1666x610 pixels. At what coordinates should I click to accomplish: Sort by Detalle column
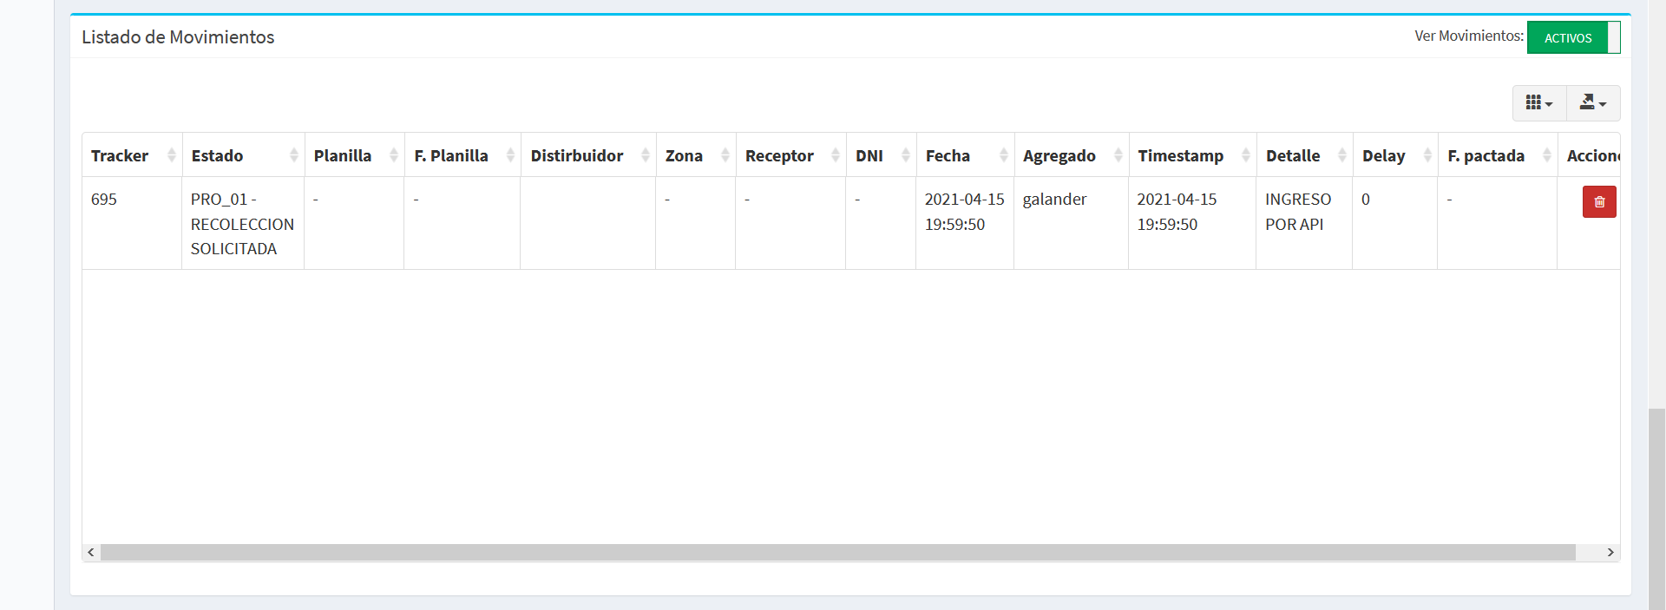[1303, 156]
